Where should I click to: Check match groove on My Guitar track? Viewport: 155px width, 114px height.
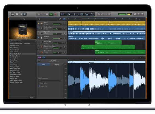point(38,33)
